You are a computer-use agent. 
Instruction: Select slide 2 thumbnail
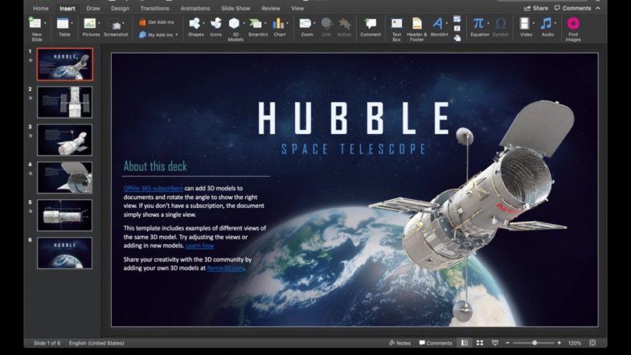click(x=65, y=102)
